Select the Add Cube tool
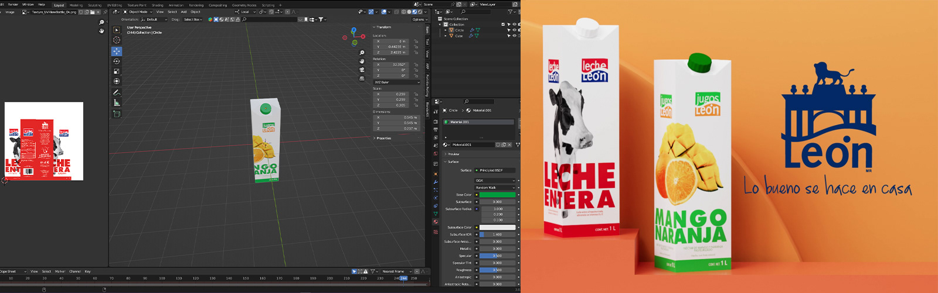 (x=116, y=114)
